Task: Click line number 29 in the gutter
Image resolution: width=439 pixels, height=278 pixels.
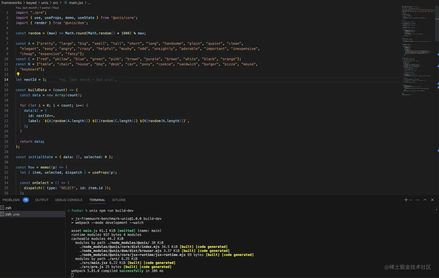Action: 6,157
